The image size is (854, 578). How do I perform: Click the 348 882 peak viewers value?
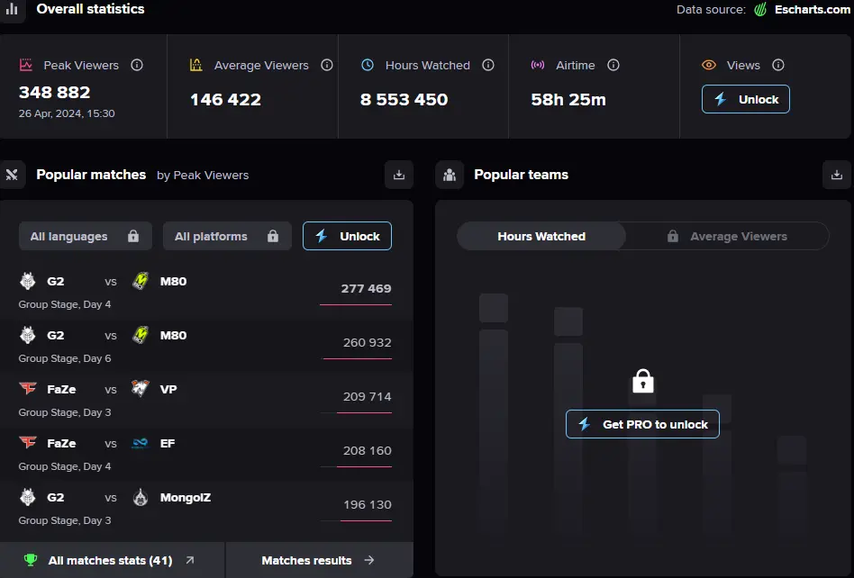tap(54, 93)
